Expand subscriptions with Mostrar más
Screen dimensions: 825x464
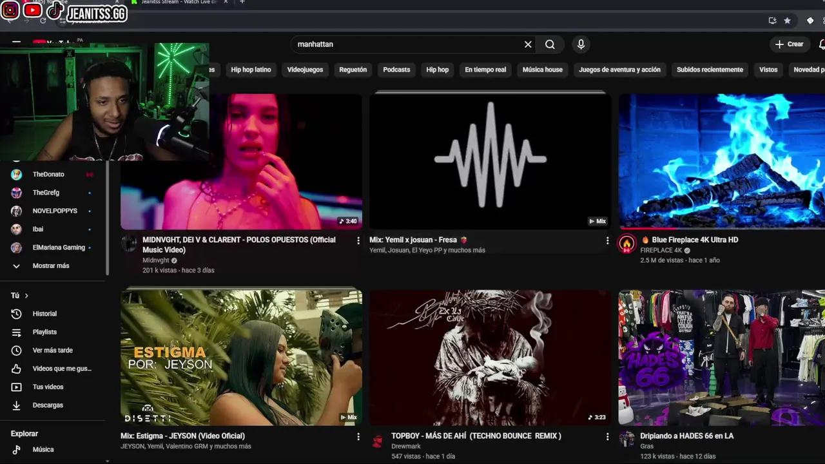pos(52,266)
